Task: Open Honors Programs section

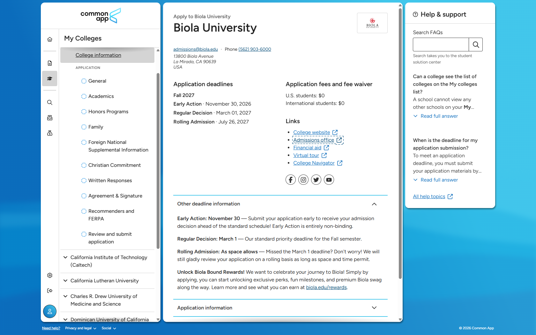Action: point(108,112)
